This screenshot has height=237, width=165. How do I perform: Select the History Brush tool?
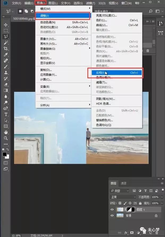pyautogui.click(x=6, y=79)
